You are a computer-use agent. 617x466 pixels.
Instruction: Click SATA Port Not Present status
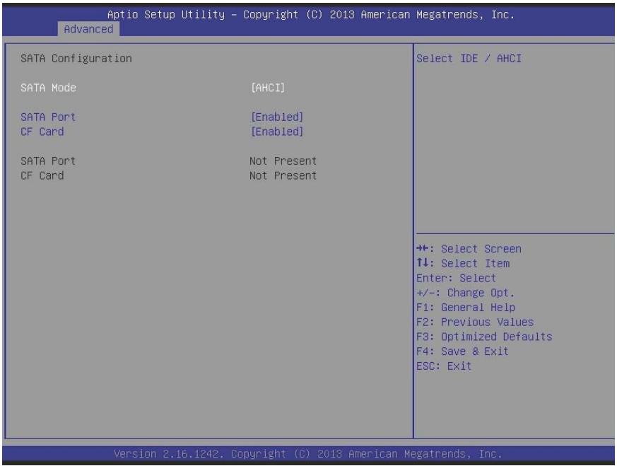283,161
